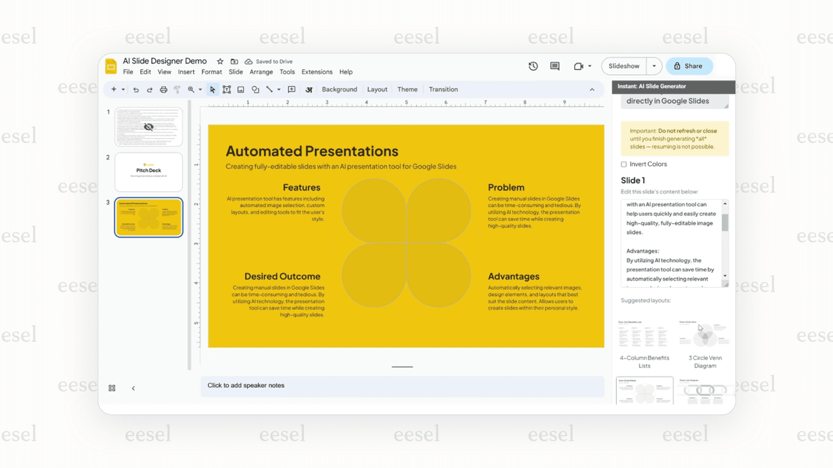Screen dimensions: 833x468
Task: Open the Format menu
Action: [x=211, y=72]
